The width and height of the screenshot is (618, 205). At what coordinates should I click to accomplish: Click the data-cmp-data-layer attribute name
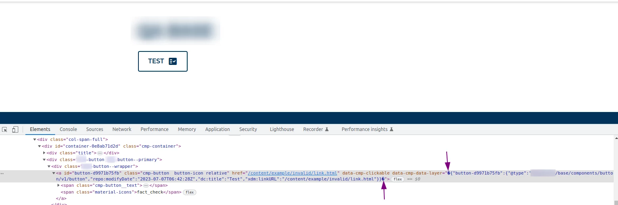pyautogui.click(x=417, y=173)
